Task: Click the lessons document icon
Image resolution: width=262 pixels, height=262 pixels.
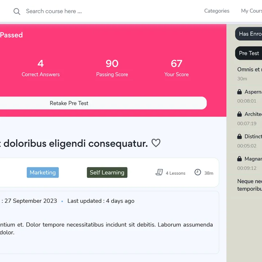Action: click(x=159, y=173)
